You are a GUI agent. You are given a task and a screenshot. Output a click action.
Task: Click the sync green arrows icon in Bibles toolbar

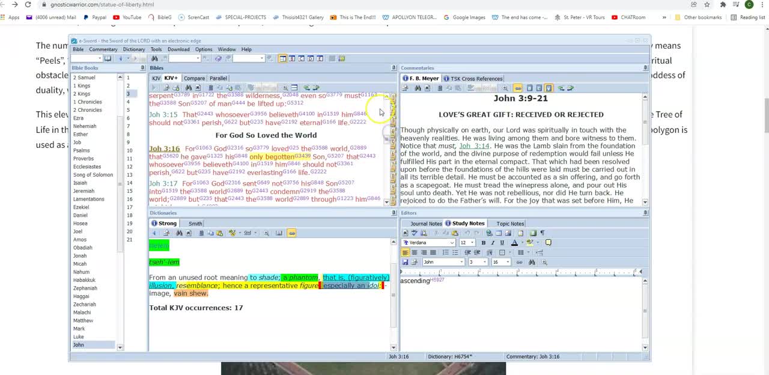pyautogui.click(x=307, y=87)
